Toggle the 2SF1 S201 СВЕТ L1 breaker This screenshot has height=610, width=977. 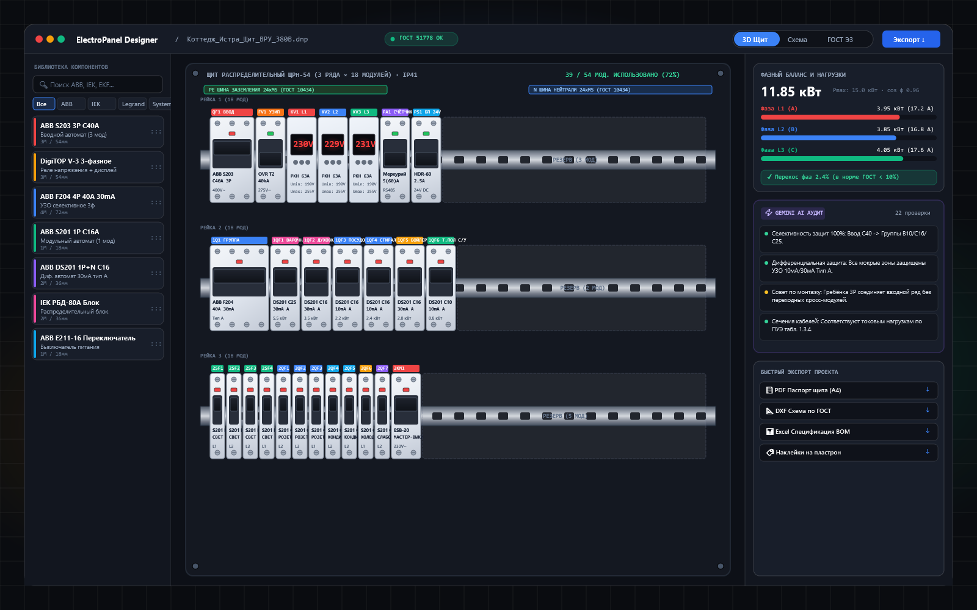[217, 410]
